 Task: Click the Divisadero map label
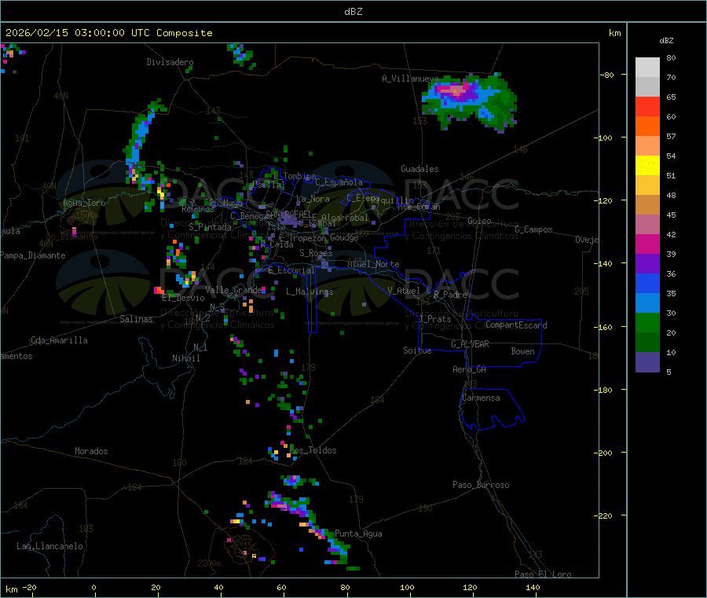tap(170, 62)
